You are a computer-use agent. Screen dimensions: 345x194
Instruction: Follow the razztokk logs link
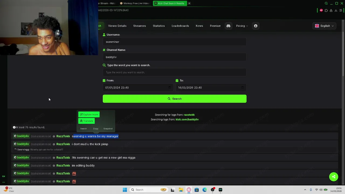189,115
